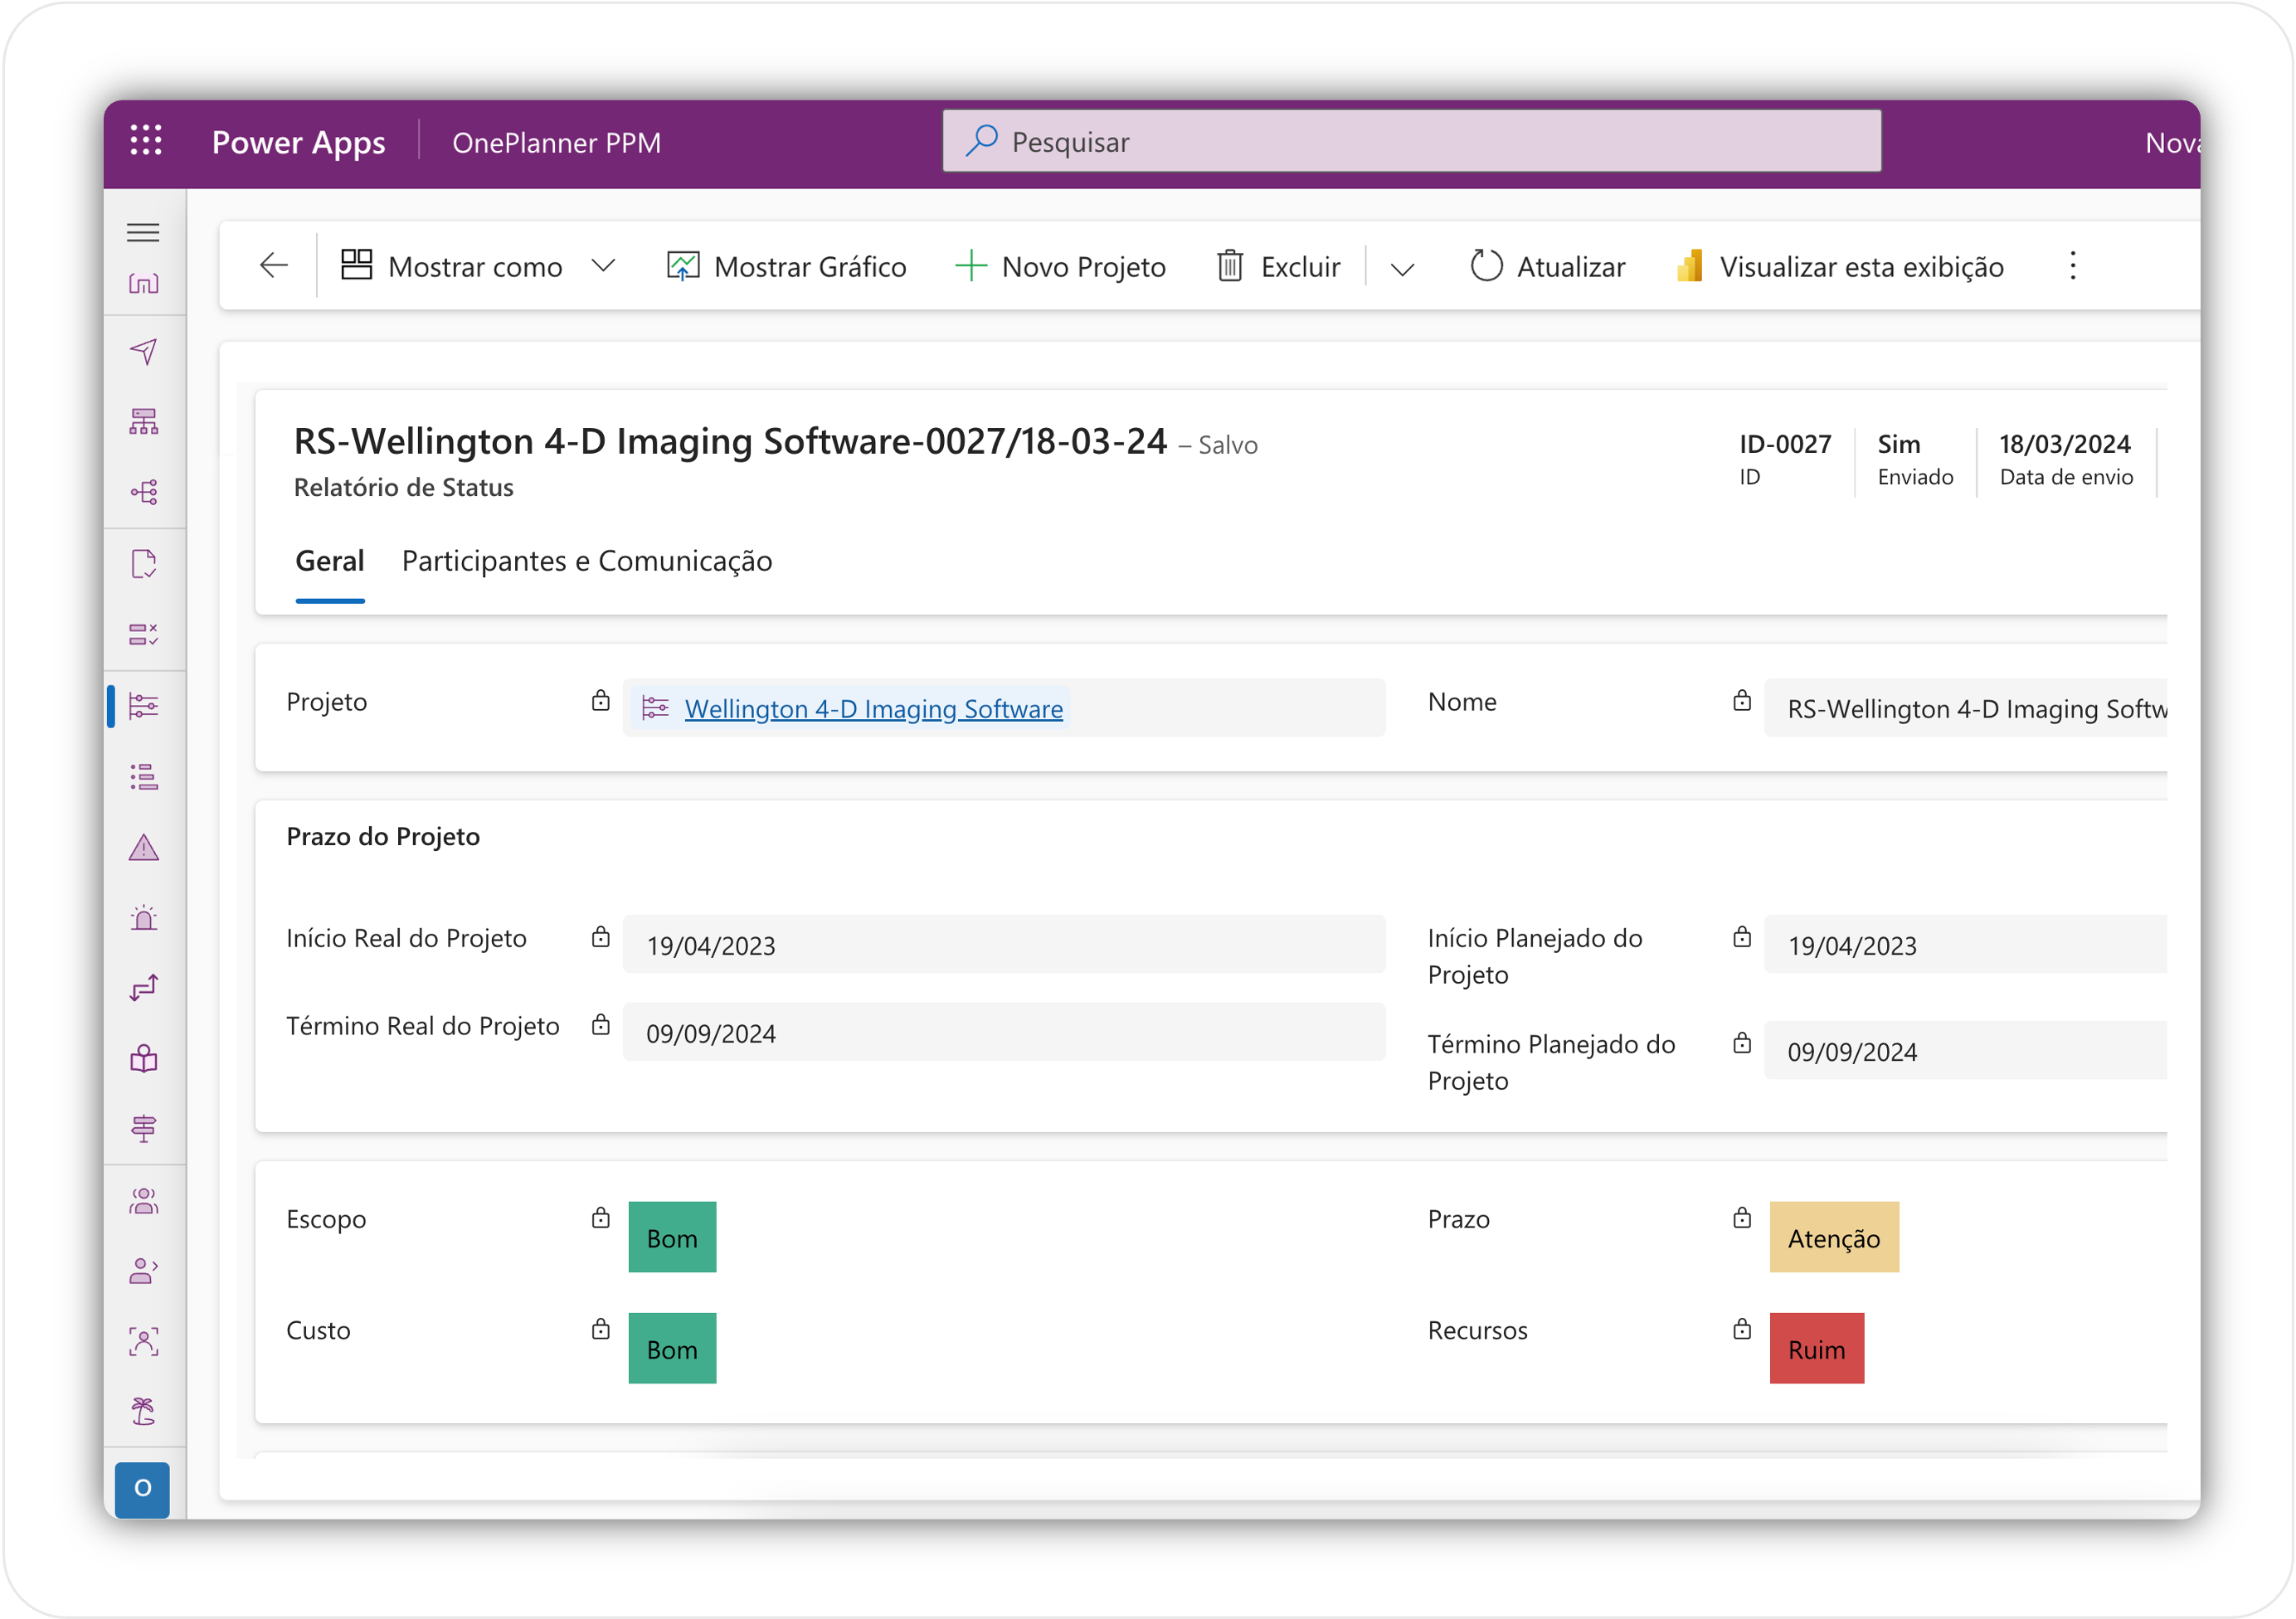Open the package box sidebar icon
The width and height of the screenshot is (2296, 1619).
click(143, 1059)
